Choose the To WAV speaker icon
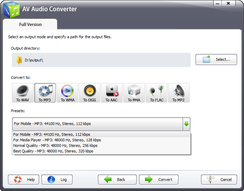The width and height of the screenshot is (244, 191). 23,93
